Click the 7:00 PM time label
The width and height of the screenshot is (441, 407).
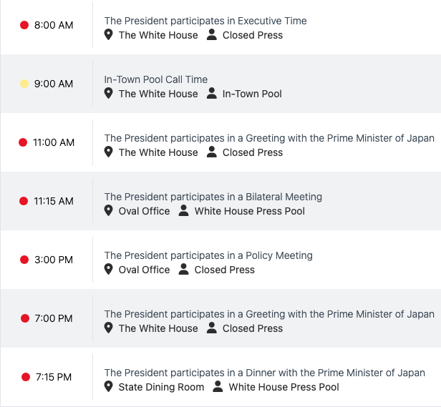pyautogui.click(x=54, y=318)
